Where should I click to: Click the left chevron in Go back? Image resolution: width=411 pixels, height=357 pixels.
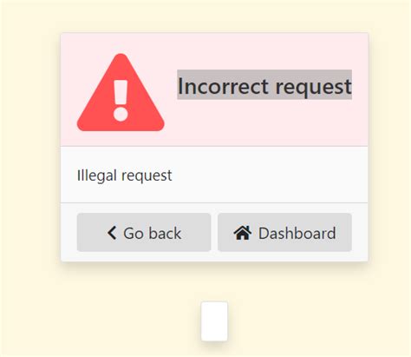click(112, 233)
